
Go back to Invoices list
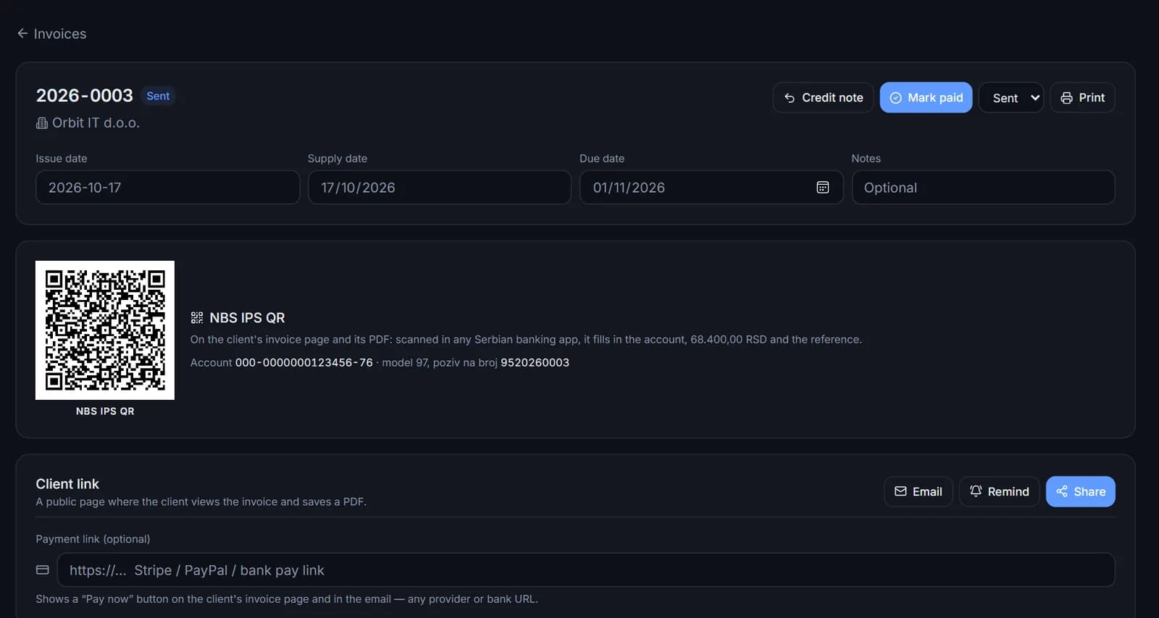51,33
